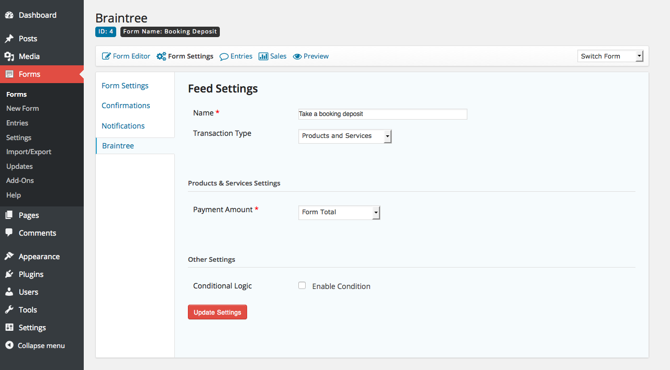This screenshot has width=670, height=370.
Task: Click the Posts menu label
Action: click(x=28, y=39)
